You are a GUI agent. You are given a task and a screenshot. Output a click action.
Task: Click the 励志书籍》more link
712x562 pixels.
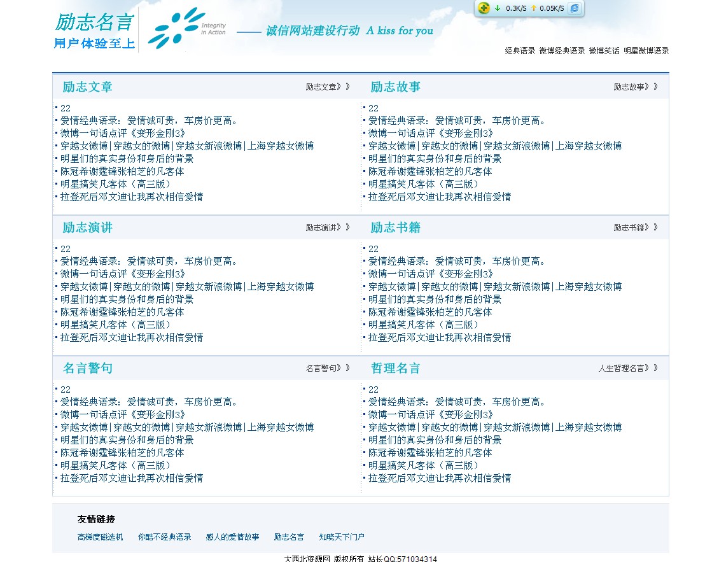(635, 228)
